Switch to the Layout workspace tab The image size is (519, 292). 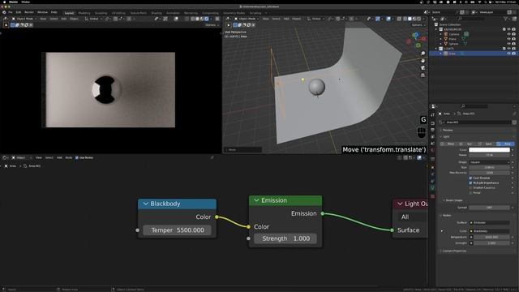(x=69, y=13)
